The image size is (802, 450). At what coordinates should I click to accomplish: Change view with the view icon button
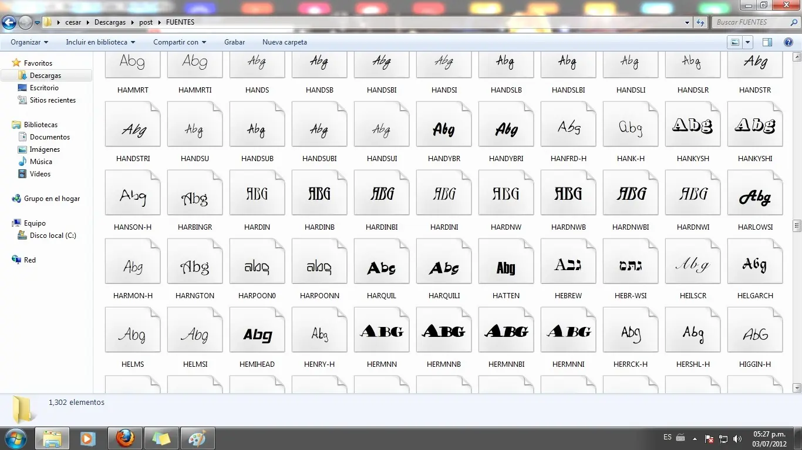(735, 42)
